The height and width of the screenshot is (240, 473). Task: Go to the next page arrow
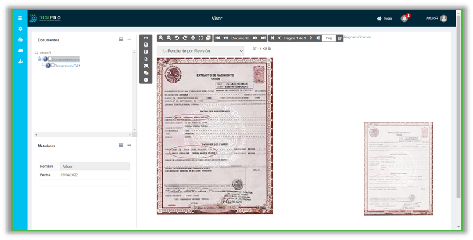[311, 38]
